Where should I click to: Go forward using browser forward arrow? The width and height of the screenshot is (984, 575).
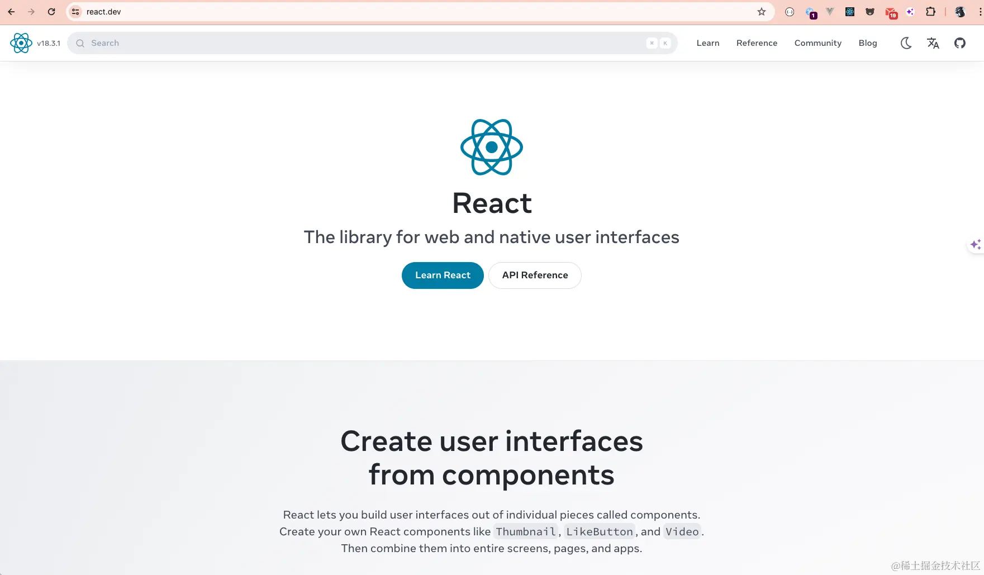pos(31,12)
